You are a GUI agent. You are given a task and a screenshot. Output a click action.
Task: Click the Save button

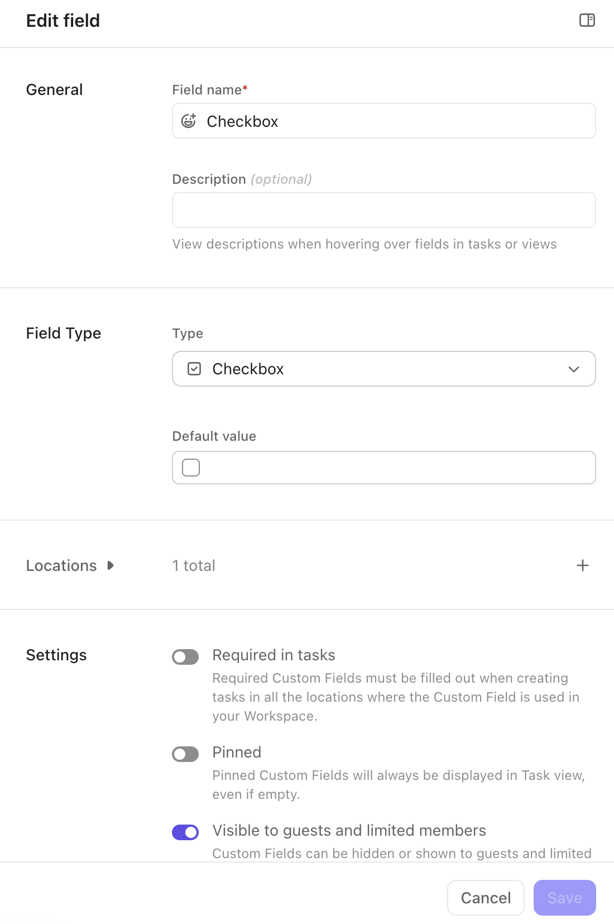(564, 898)
